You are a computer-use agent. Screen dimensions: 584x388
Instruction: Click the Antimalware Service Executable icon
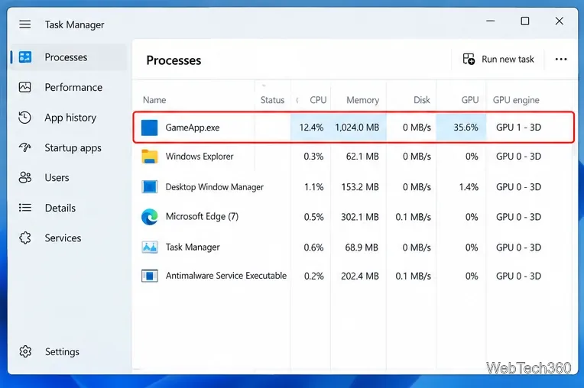(149, 276)
